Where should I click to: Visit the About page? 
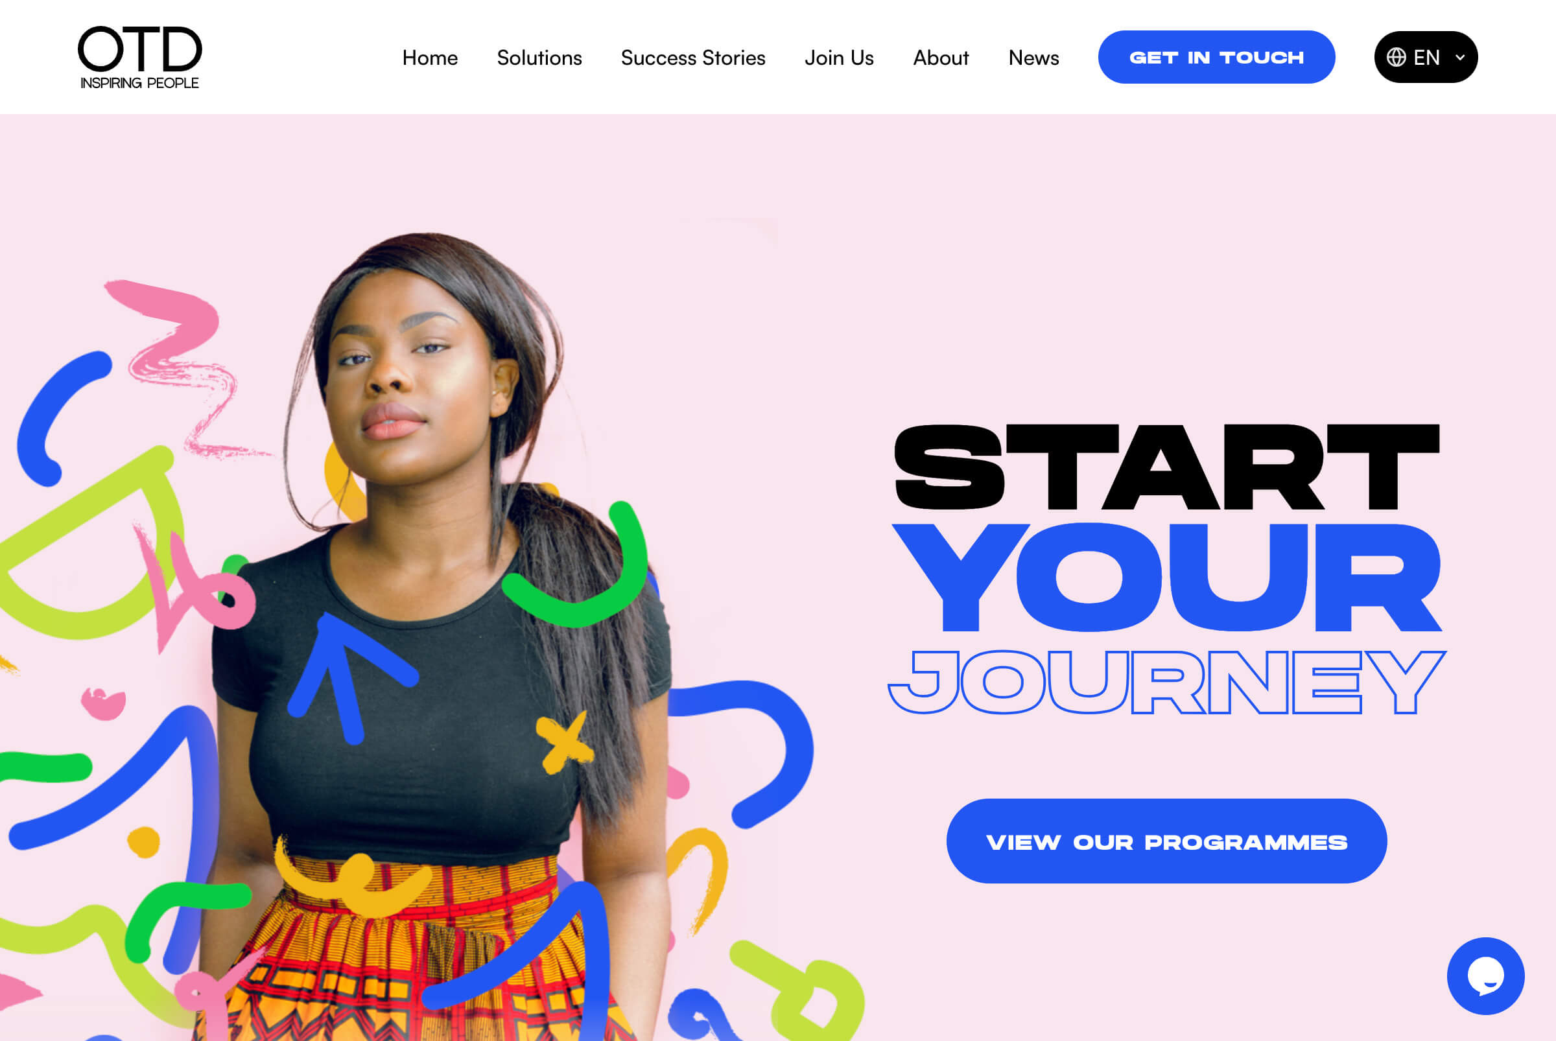(940, 58)
